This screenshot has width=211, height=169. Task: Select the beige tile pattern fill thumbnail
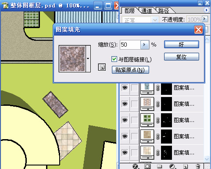(147, 152)
